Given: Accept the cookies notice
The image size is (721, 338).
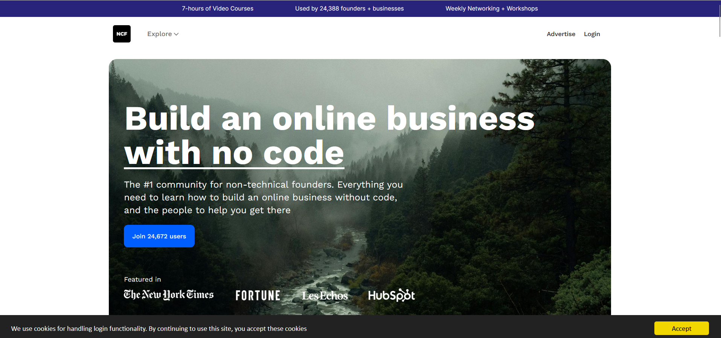Looking at the screenshot, I should click(x=681, y=328).
